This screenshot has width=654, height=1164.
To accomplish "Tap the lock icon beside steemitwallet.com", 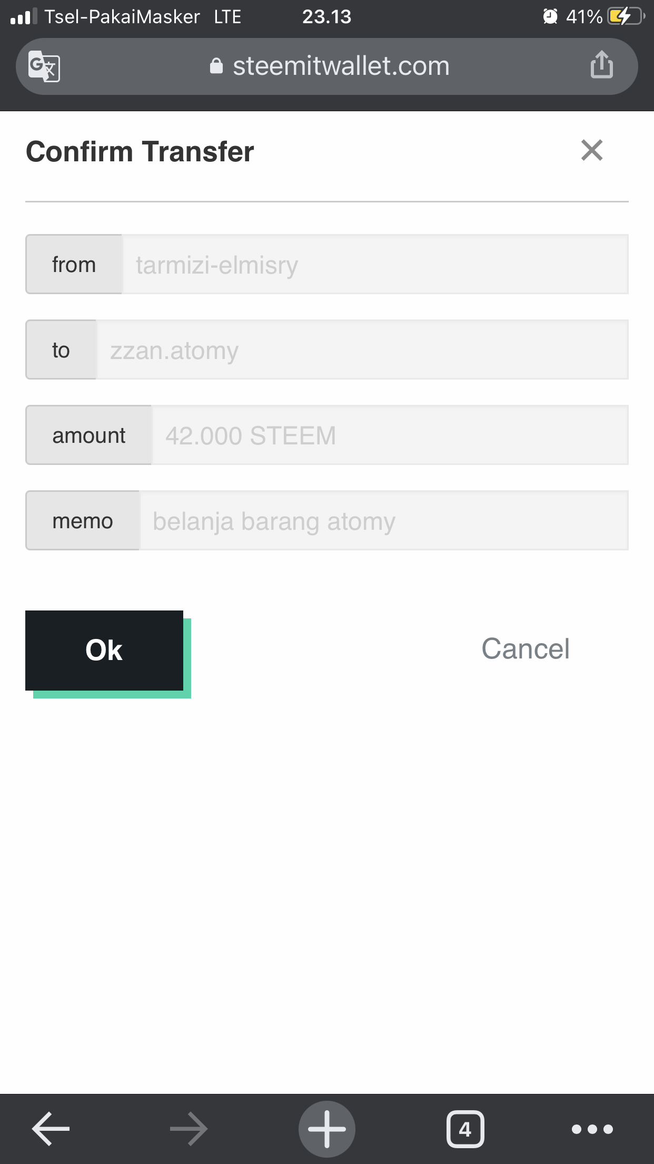I will (216, 66).
